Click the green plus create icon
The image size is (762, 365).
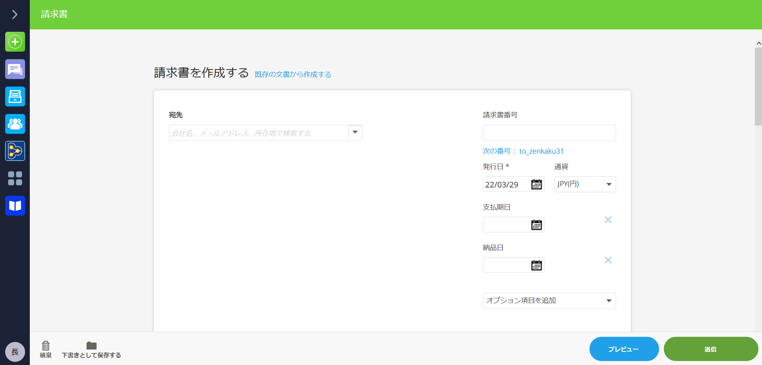click(15, 42)
